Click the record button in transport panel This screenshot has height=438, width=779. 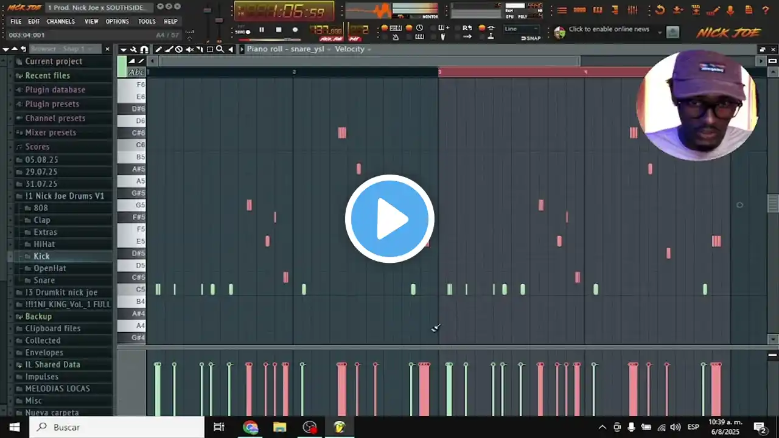click(295, 30)
